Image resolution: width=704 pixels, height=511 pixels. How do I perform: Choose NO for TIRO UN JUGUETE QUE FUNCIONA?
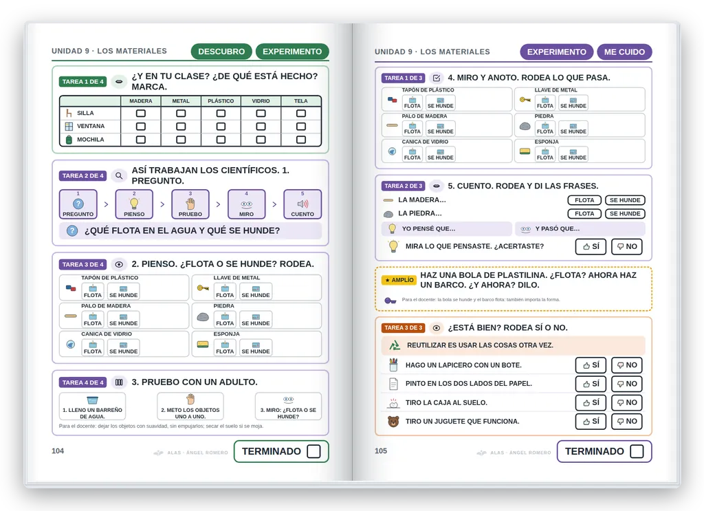point(627,421)
